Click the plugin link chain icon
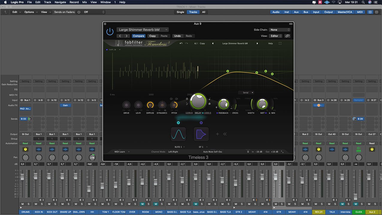This screenshot has width=382, height=215. tap(287, 36)
